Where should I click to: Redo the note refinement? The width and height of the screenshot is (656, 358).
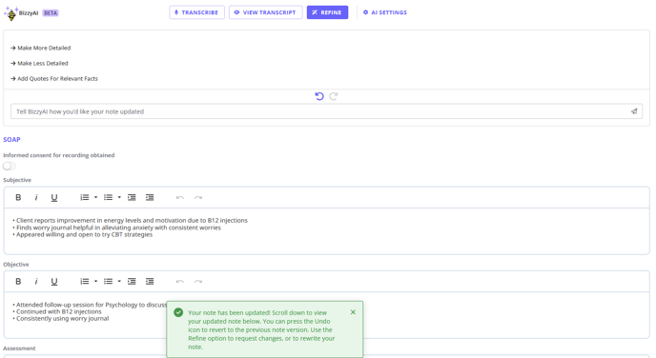334,96
